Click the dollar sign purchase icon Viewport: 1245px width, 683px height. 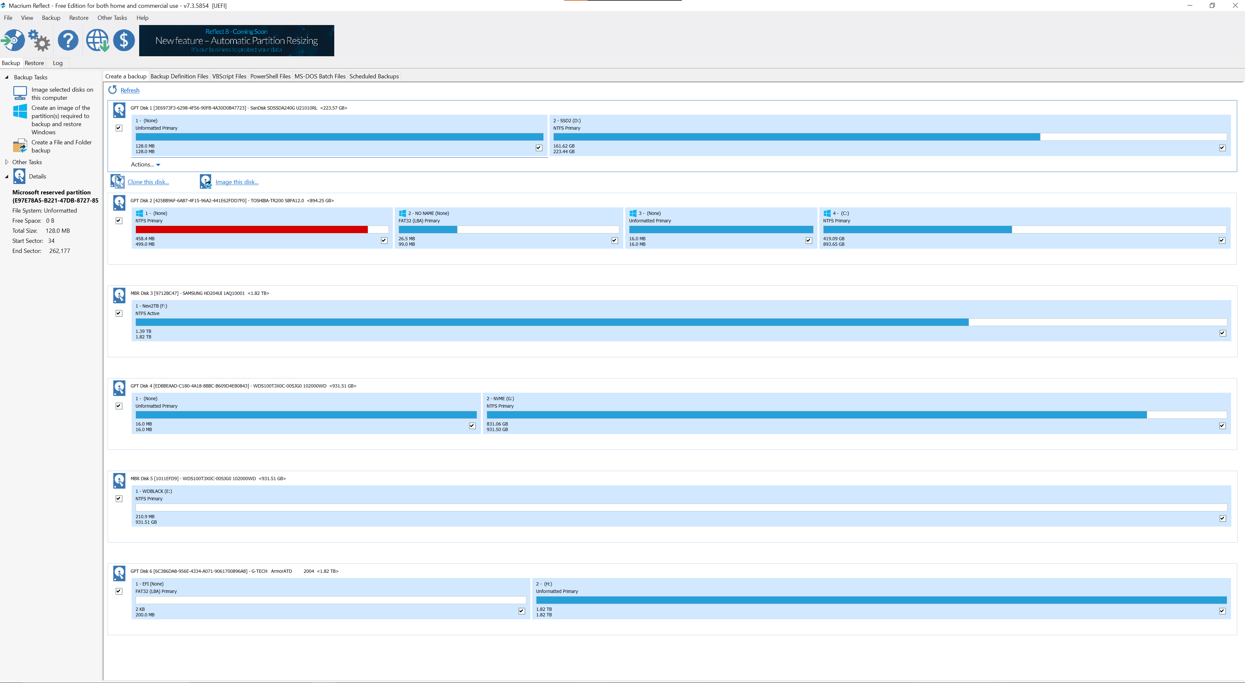(x=124, y=40)
